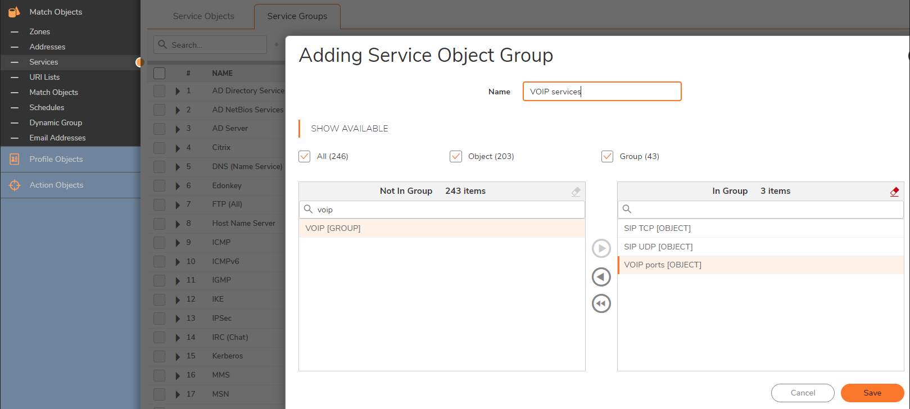
Task: Switch to the Service Objects tab
Action: tap(203, 16)
